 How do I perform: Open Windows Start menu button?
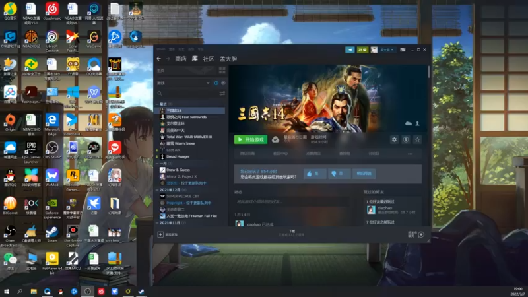(x=6, y=291)
